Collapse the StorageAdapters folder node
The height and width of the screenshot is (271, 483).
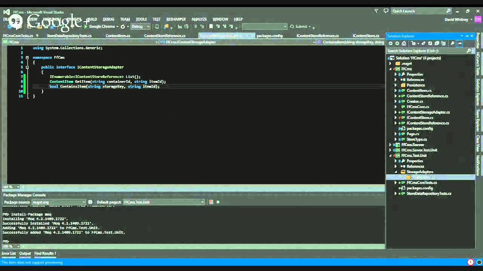395,172
